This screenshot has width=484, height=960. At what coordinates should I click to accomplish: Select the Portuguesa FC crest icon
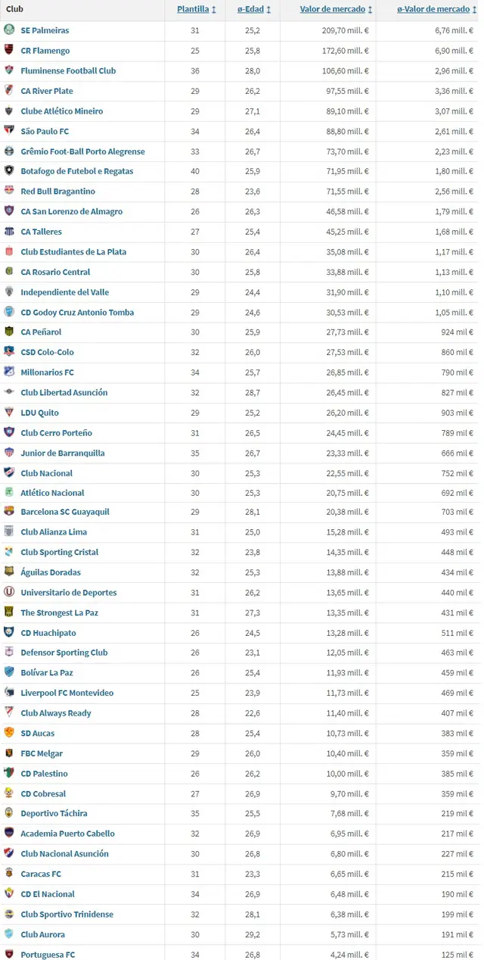tap(10, 954)
